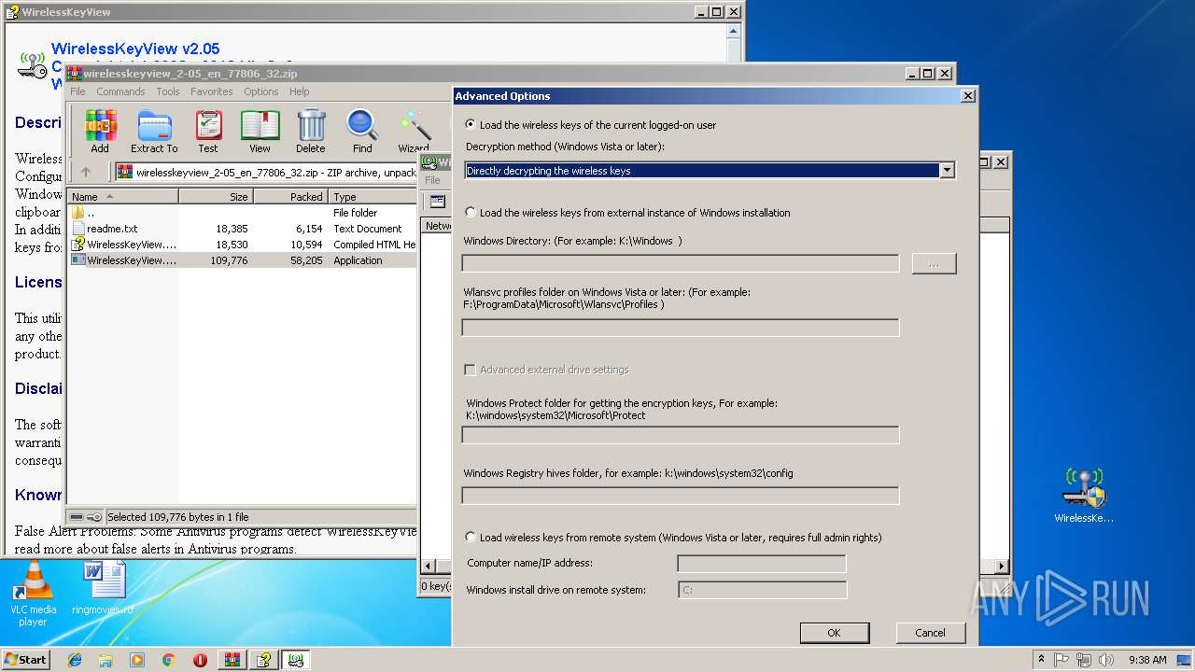
Task: Select the WirelessKe... desktop icon
Action: [x=1084, y=496]
